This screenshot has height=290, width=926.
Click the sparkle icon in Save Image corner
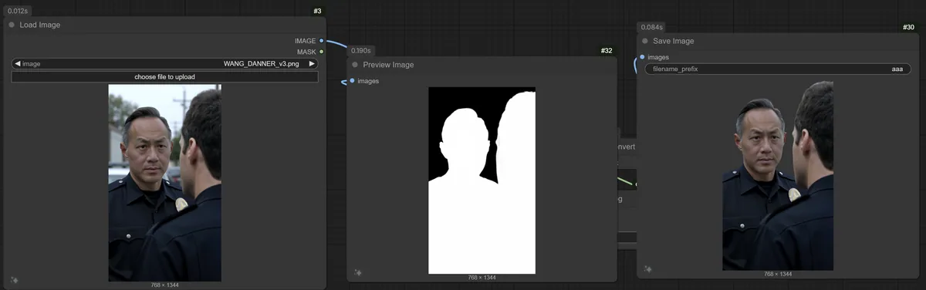[648, 269]
